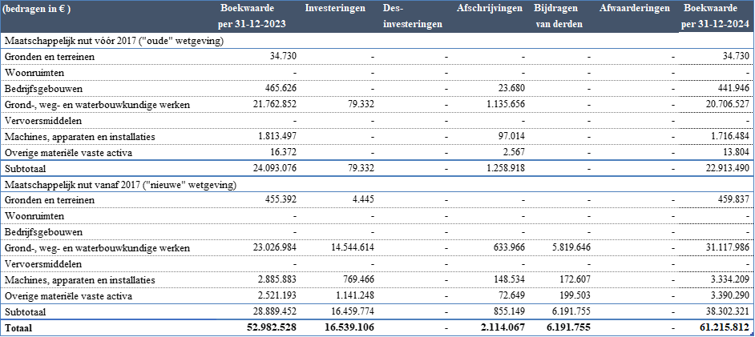Select the 'Boekwaarde per 31-12-2024' column header

pos(715,16)
